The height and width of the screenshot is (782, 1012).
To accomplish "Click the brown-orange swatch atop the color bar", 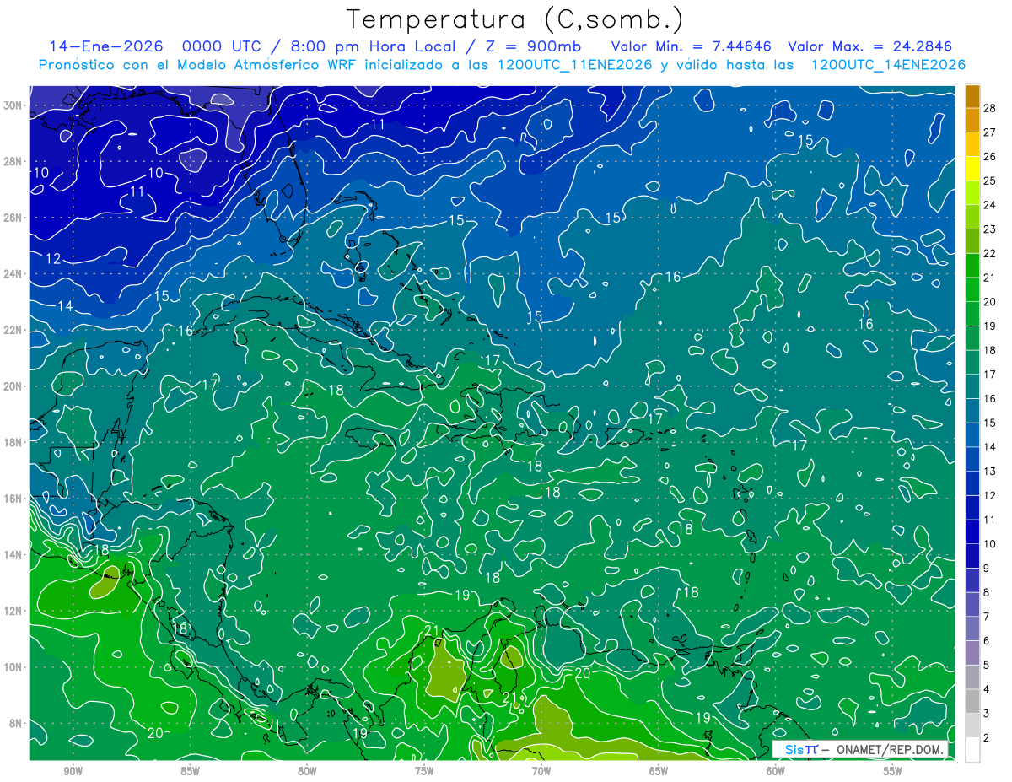I will click(x=972, y=96).
